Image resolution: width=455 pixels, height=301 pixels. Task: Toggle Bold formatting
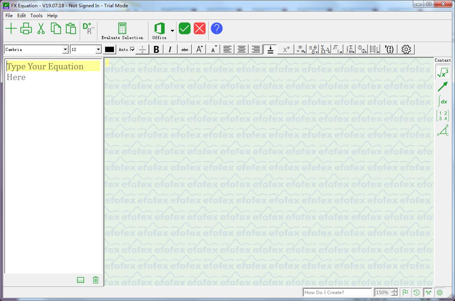tap(157, 49)
